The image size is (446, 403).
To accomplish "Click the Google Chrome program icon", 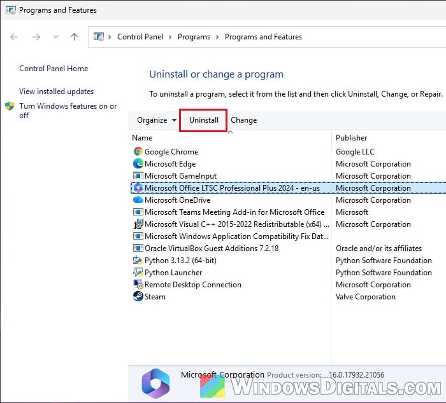I will pos(138,151).
